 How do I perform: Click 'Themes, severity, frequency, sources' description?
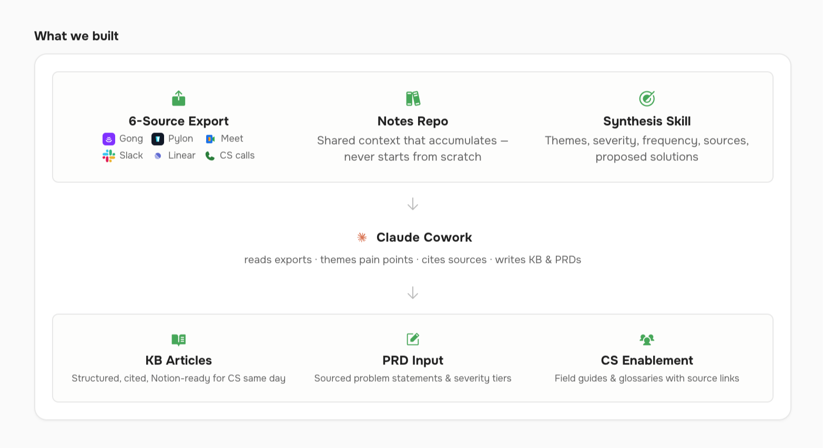pos(647,148)
